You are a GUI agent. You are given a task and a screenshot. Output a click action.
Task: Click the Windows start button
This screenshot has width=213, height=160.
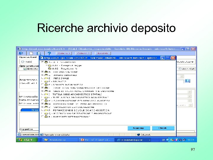(27, 140)
